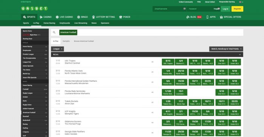Show more markets for Oklahoma Sooners match

pyautogui.click(x=152, y=123)
